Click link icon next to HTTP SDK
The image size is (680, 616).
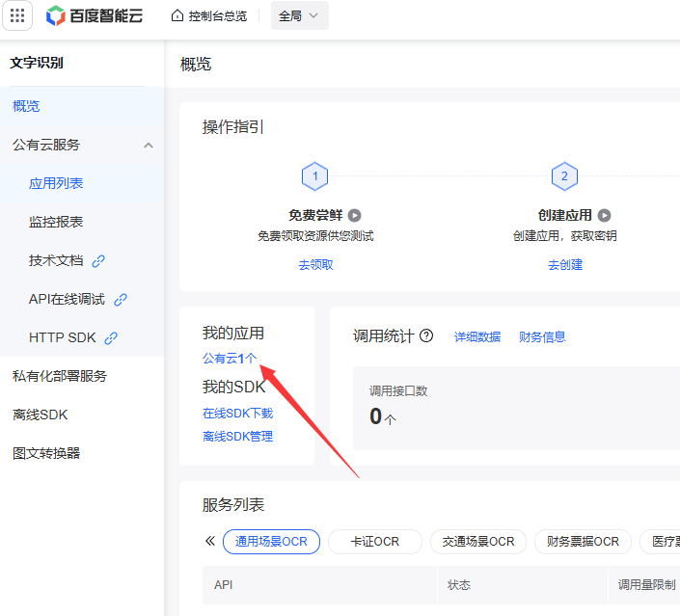coord(111,338)
